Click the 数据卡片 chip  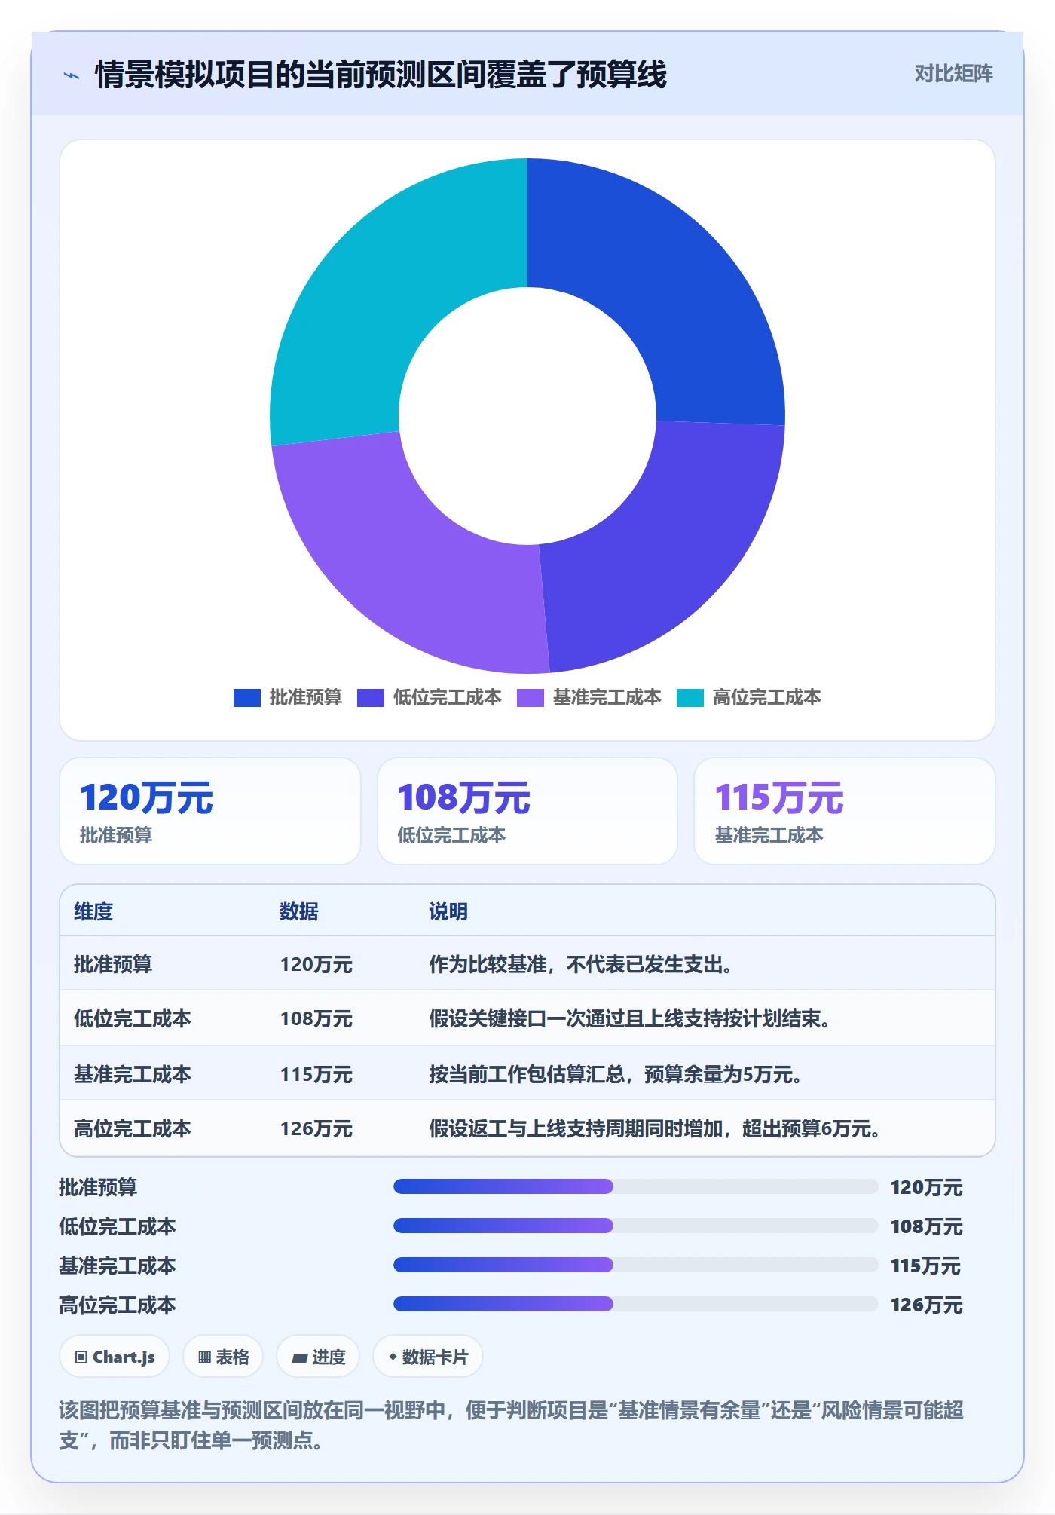428,1357
